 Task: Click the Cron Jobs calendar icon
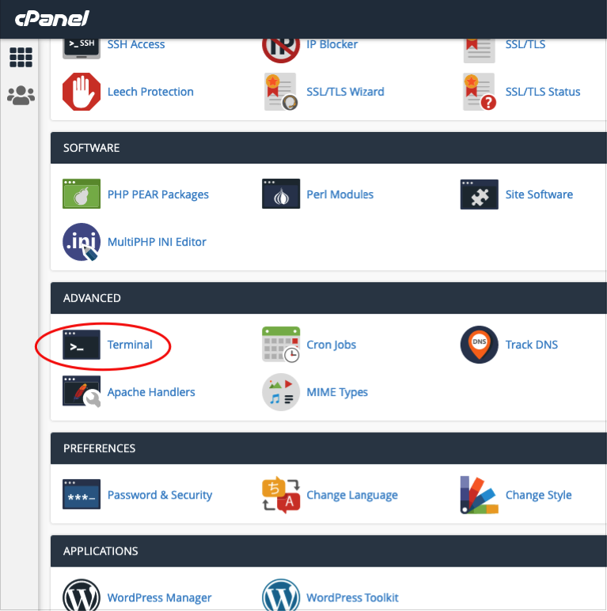coord(281,345)
